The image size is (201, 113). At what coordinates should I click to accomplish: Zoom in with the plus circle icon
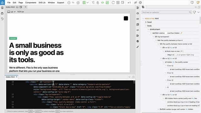[x=78, y=3]
